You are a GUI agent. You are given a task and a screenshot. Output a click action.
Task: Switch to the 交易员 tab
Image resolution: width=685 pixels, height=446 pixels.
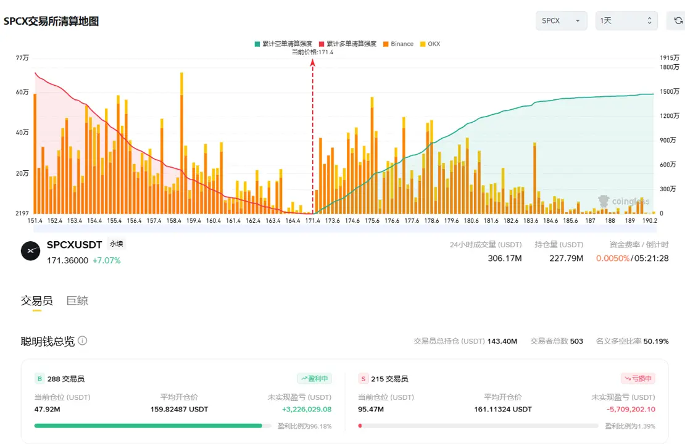[x=36, y=300]
